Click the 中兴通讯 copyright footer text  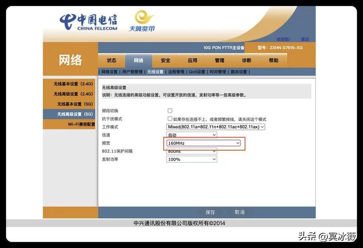tap(180, 223)
